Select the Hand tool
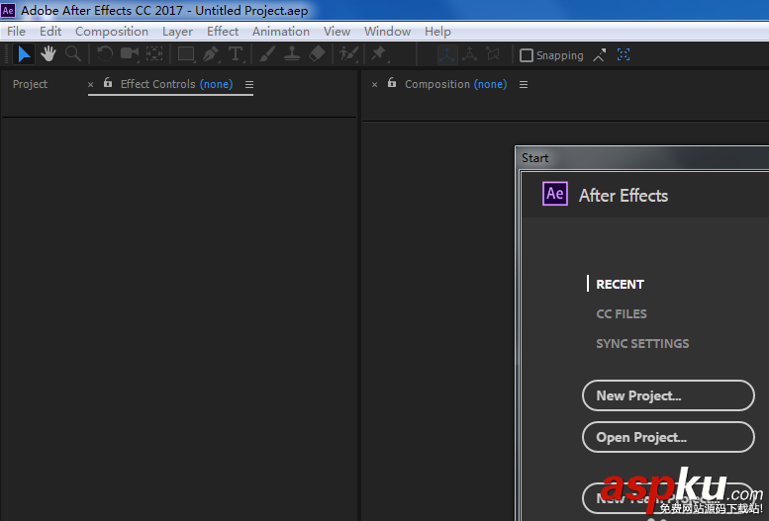This screenshot has width=769, height=521. pos(48,54)
